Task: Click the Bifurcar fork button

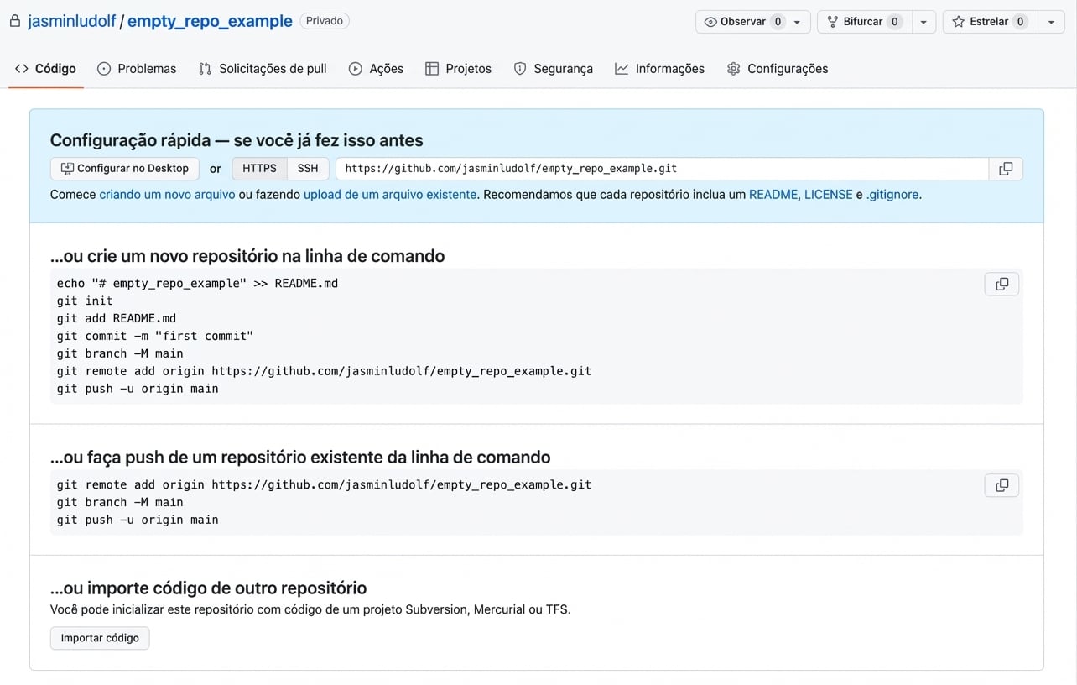Action: pos(864,22)
